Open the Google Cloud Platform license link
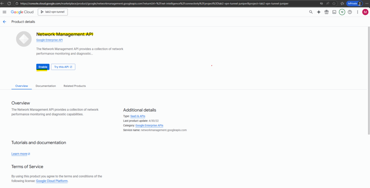370x188 pixels. [x=52, y=181]
